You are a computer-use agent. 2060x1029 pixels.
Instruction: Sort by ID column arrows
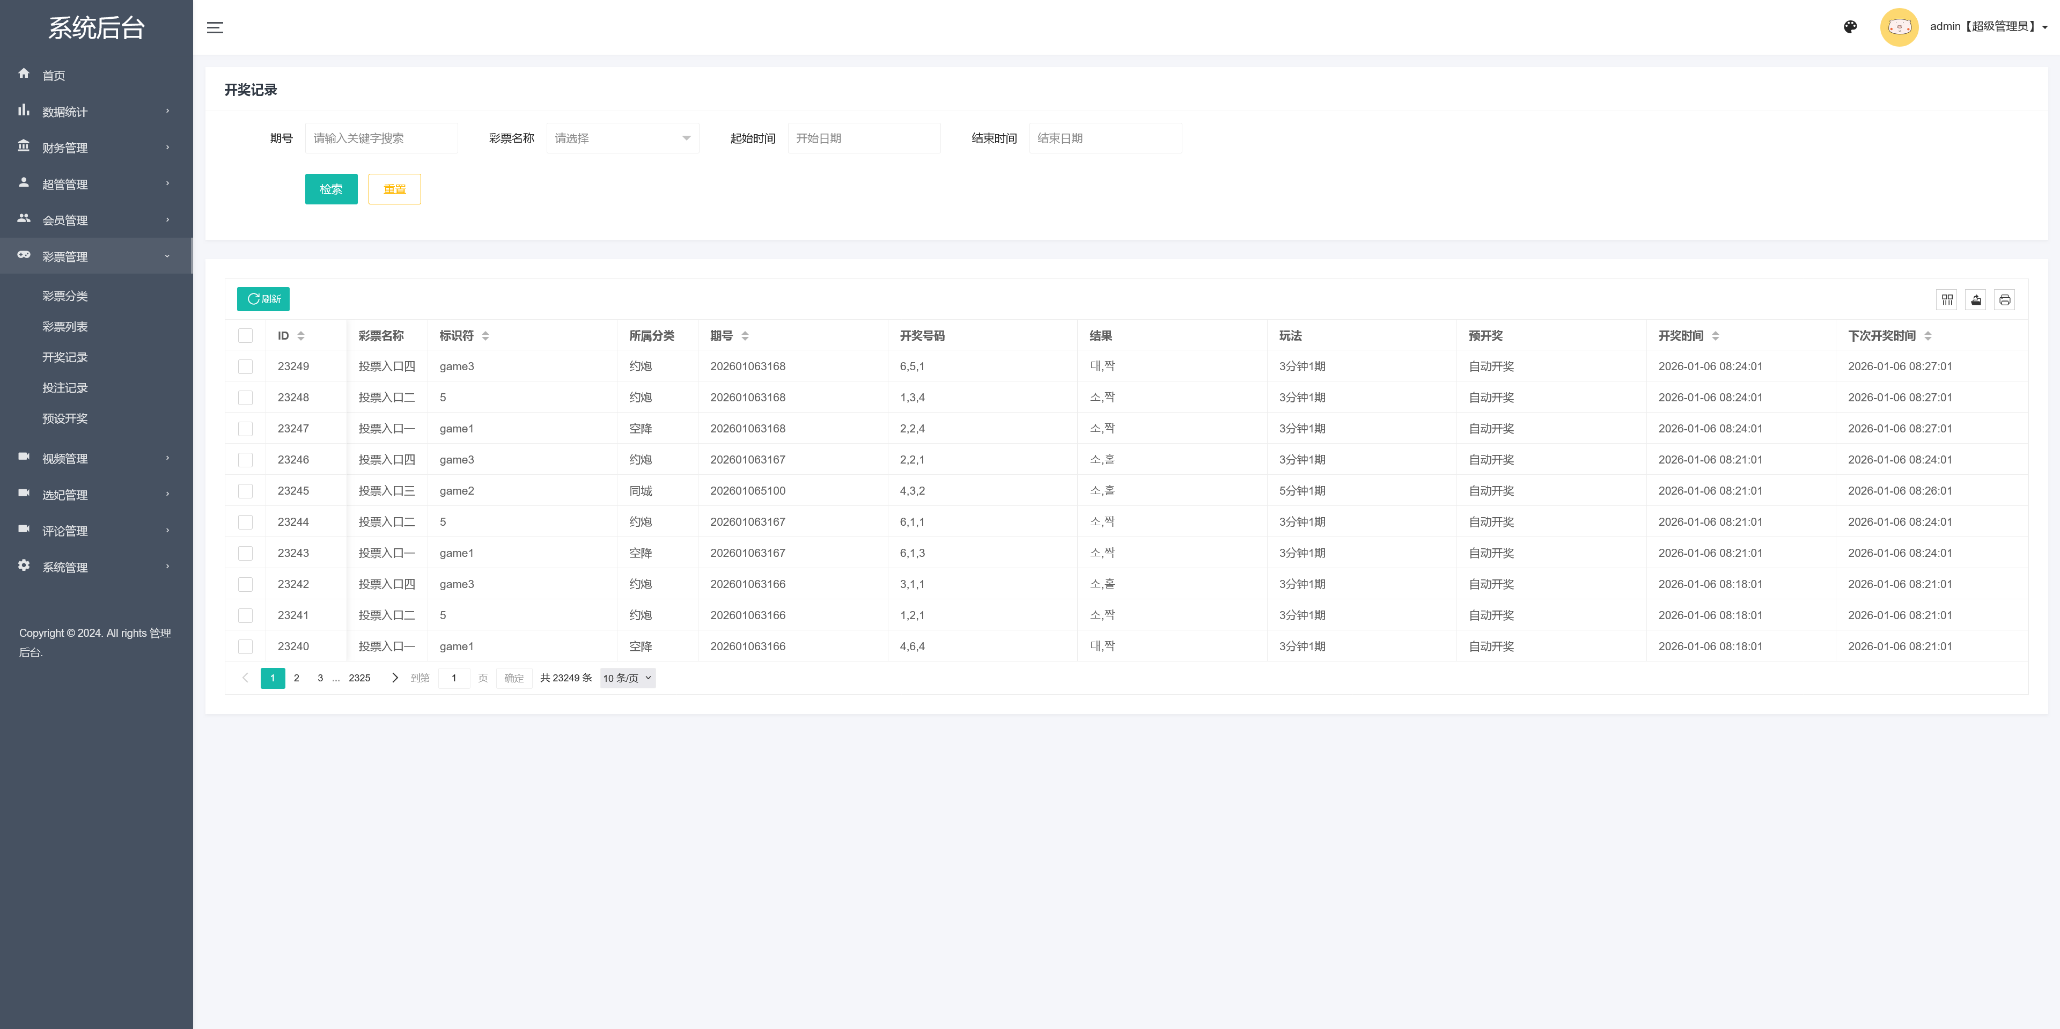coord(300,336)
